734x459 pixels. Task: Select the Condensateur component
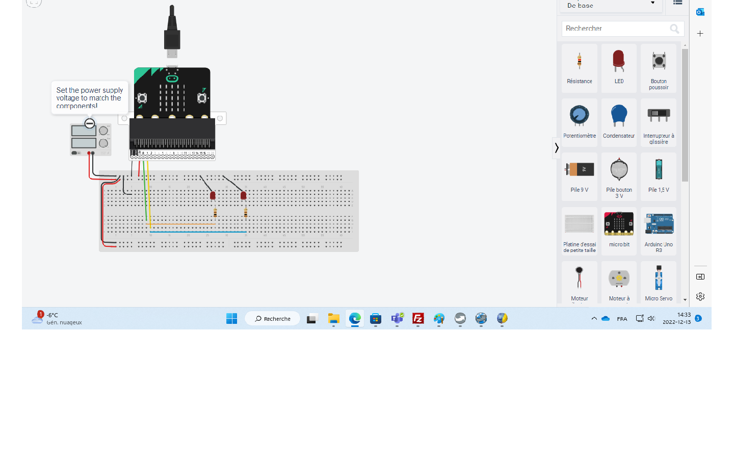coord(619,122)
